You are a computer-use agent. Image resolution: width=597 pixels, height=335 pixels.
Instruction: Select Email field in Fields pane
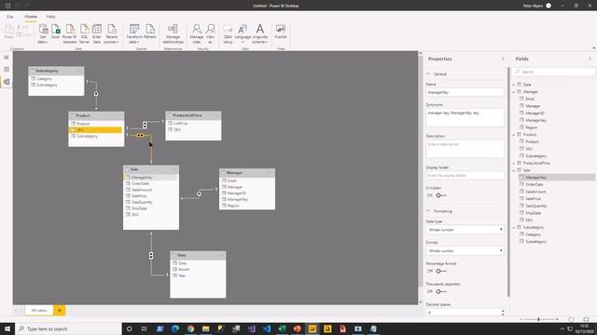[x=530, y=99]
